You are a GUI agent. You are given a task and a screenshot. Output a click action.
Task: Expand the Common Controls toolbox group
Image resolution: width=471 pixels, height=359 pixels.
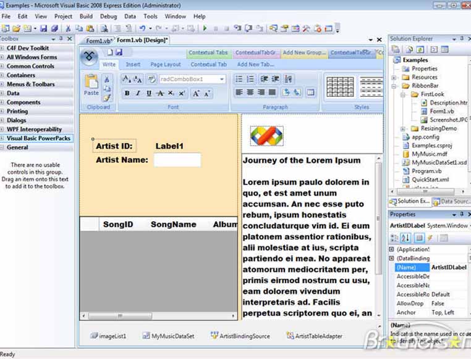pos(2,66)
